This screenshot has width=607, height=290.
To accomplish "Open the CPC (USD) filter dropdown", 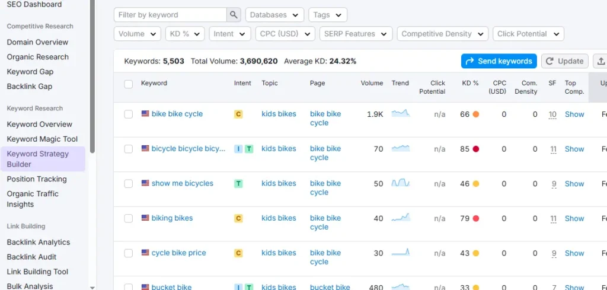I will coord(285,34).
